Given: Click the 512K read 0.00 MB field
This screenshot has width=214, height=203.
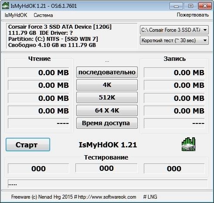Looking at the screenshot, I should (38, 98).
